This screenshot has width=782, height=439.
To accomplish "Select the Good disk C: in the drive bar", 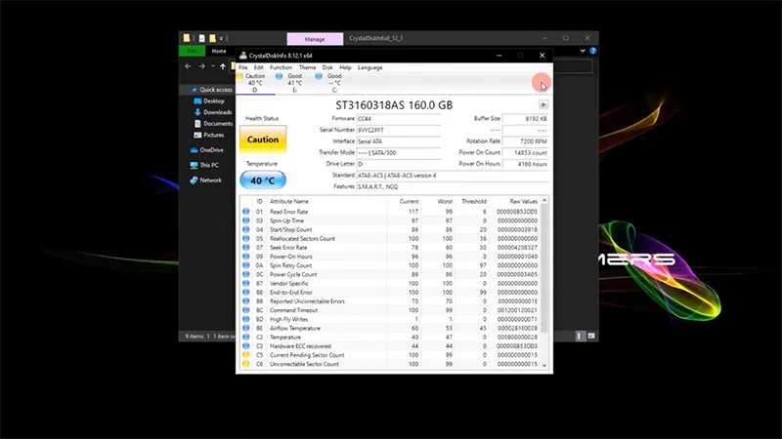I will tap(334, 82).
